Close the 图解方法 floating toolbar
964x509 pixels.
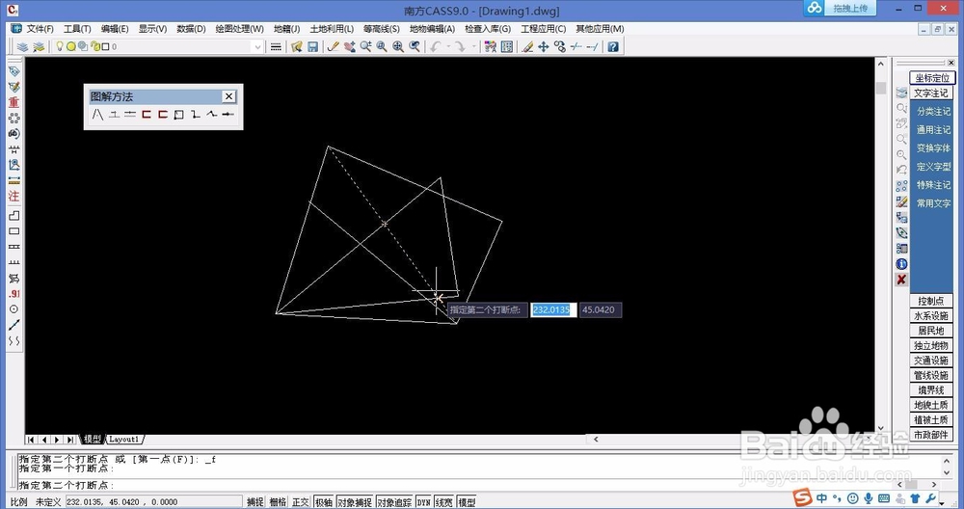(x=228, y=96)
